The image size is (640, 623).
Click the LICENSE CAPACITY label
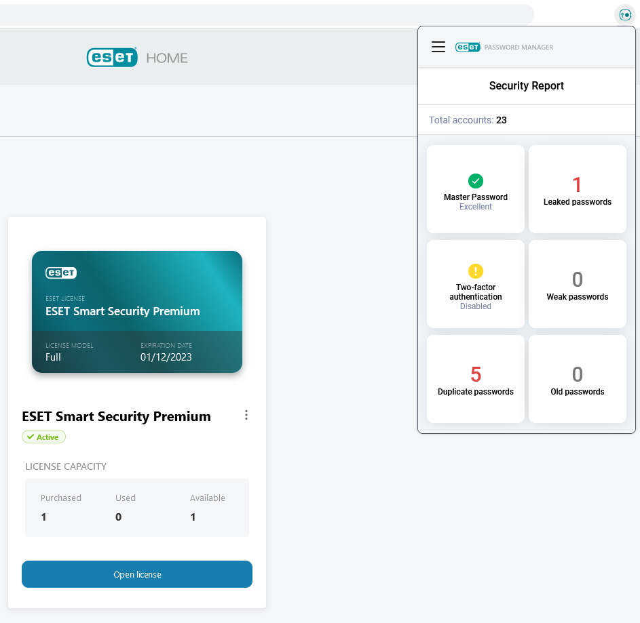click(66, 466)
